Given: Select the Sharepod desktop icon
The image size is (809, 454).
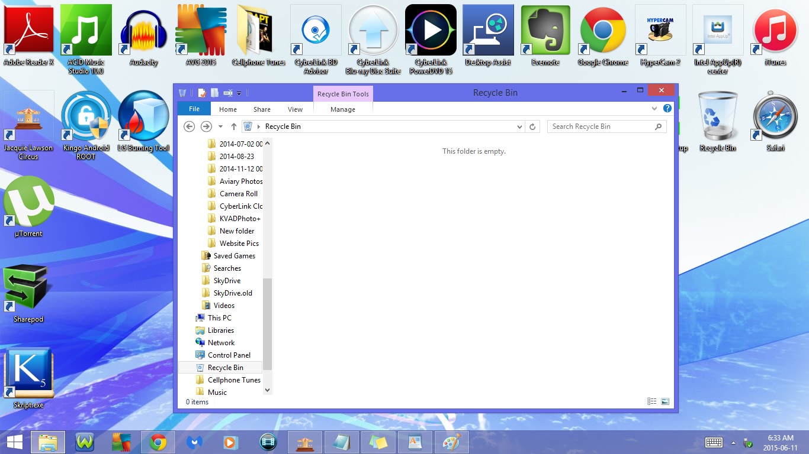Looking at the screenshot, I should [28, 293].
